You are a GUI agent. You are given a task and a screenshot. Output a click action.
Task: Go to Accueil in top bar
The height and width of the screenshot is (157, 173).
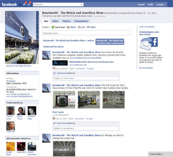141,5
